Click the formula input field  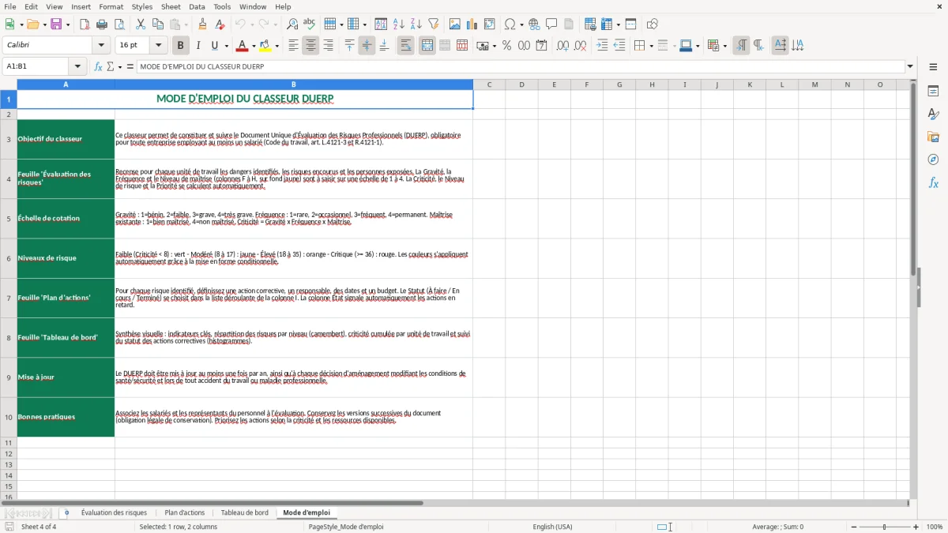tap(521, 66)
